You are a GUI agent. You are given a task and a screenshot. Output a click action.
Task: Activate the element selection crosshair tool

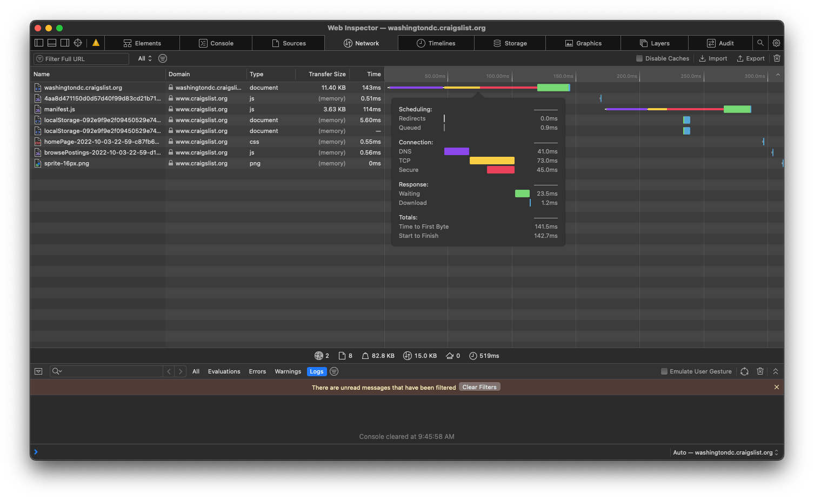click(77, 43)
